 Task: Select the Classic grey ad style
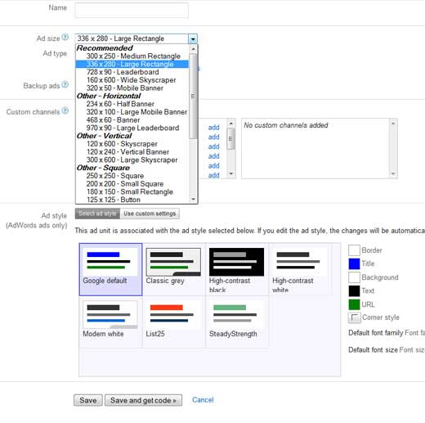click(x=173, y=269)
